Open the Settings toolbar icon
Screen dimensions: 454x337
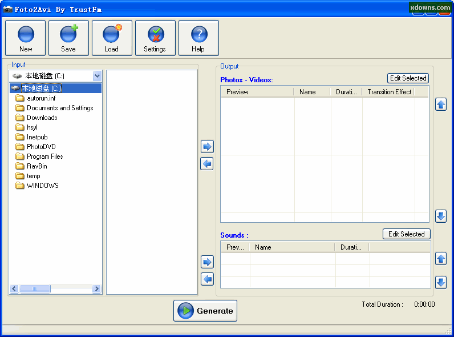(x=155, y=38)
